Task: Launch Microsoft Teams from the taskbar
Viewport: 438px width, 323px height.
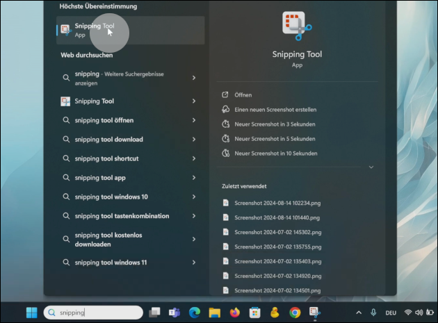Action: [175, 313]
